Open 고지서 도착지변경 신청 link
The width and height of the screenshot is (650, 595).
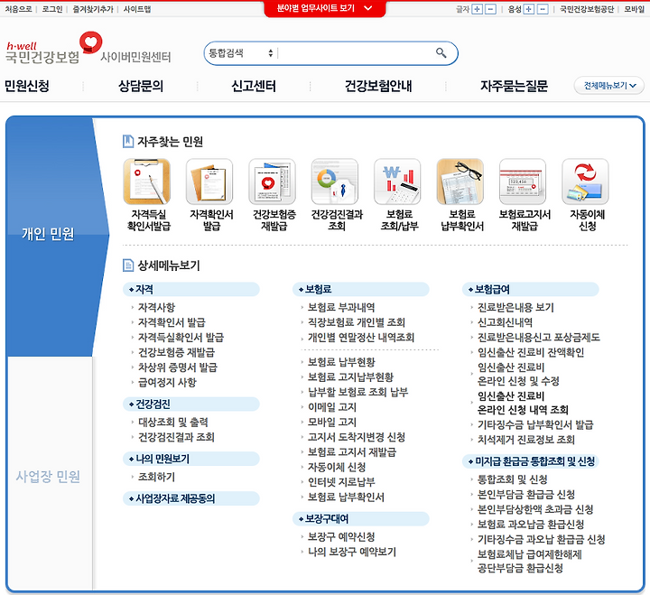click(357, 437)
